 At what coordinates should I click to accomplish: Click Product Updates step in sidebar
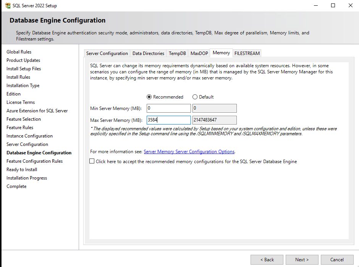coord(23,60)
